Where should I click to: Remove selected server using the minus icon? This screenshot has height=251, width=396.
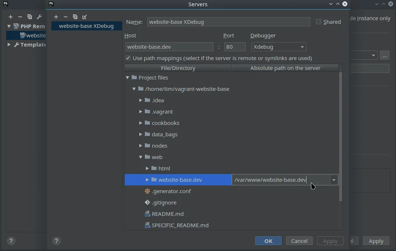pos(66,17)
